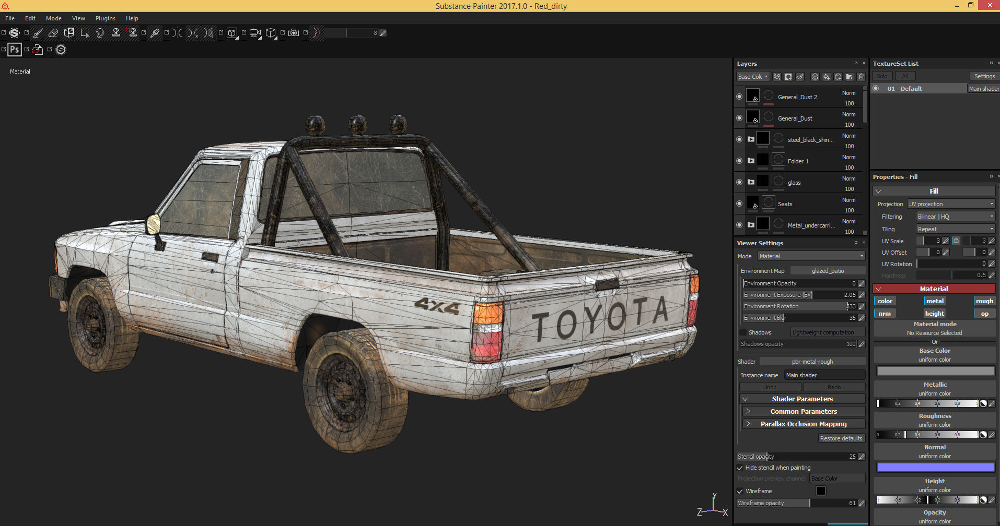
Task: Enable the Shadows checkbox
Action: pos(743,332)
